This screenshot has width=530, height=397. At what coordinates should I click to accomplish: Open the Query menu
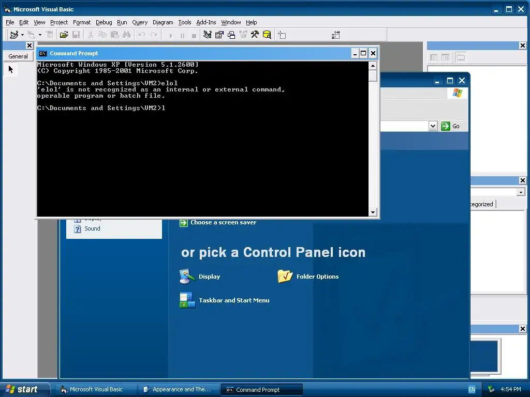(140, 22)
